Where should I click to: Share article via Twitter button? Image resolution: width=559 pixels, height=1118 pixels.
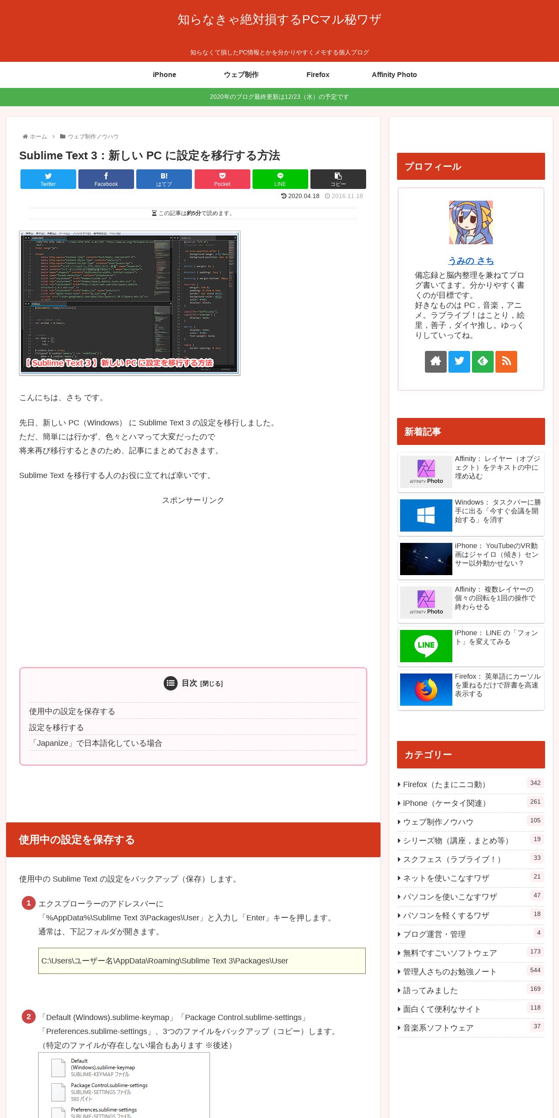(x=48, y=179)
